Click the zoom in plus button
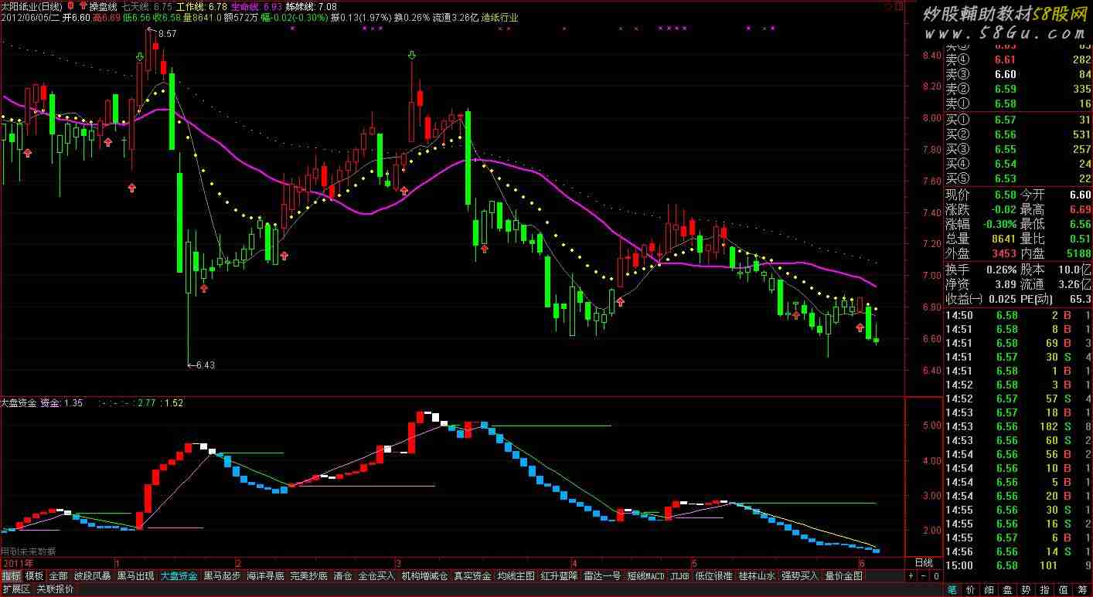Image resolution: width=1093 pixels, height=597 pixels. point(910,575)
